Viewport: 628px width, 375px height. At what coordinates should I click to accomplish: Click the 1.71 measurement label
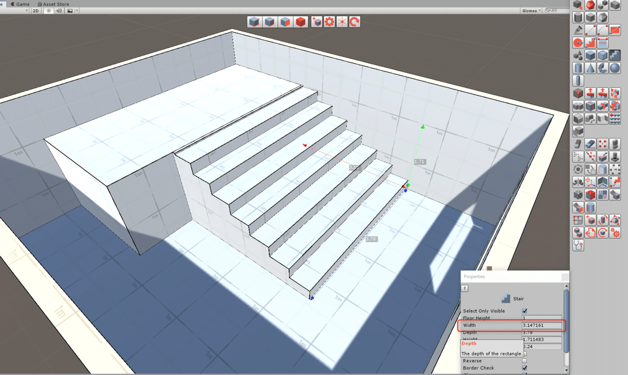tap(419, 162)
